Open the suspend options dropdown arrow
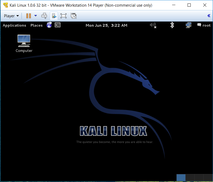Viewport: 213px width, 182px height. click(36, 16)
